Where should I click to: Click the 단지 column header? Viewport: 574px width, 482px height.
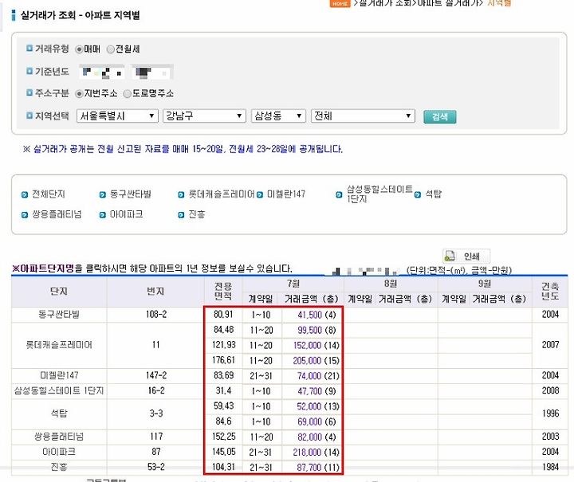tap(59, 292)
